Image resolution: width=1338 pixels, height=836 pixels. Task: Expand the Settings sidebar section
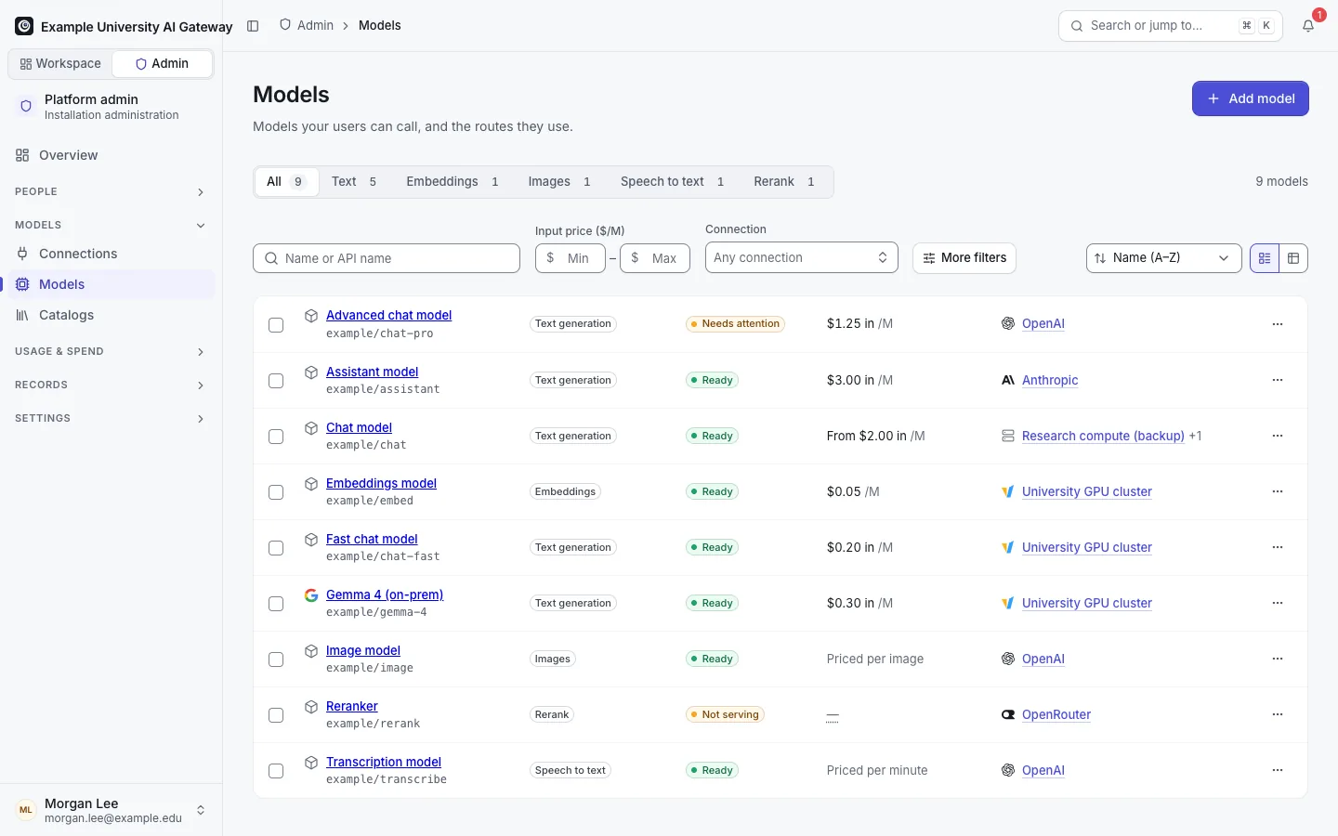111,418
